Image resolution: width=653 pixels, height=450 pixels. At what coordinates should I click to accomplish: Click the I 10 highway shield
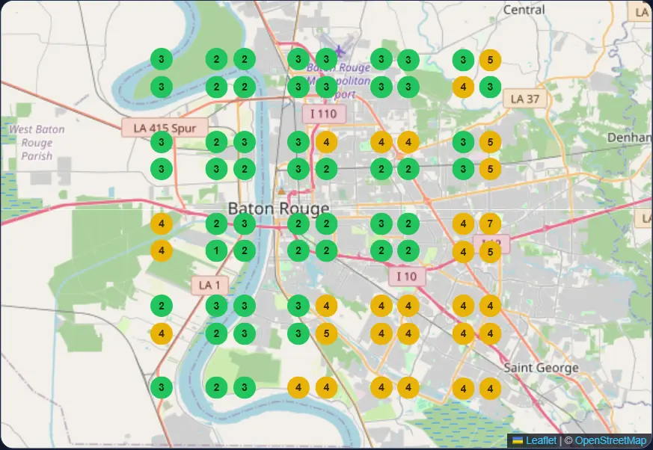(407, 277)
